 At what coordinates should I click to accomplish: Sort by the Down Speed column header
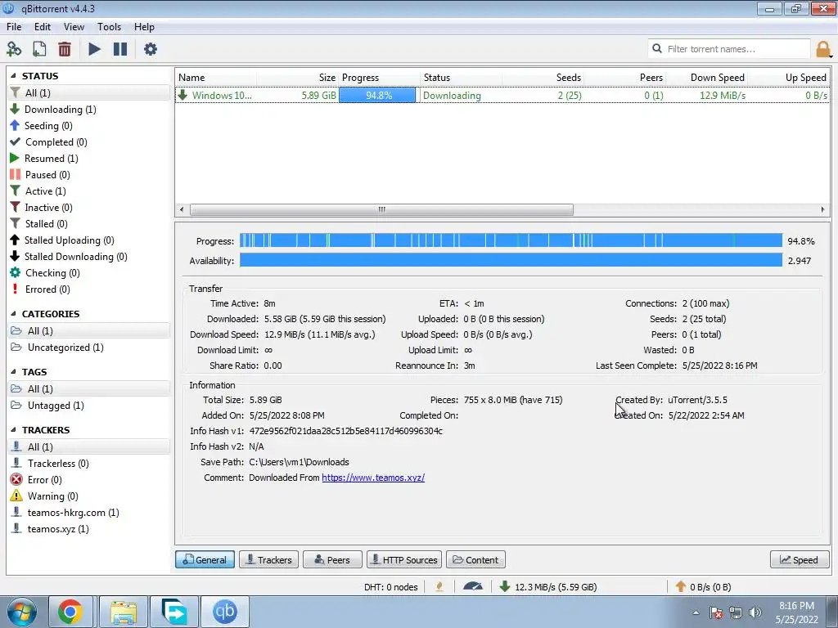coord(706,78)
